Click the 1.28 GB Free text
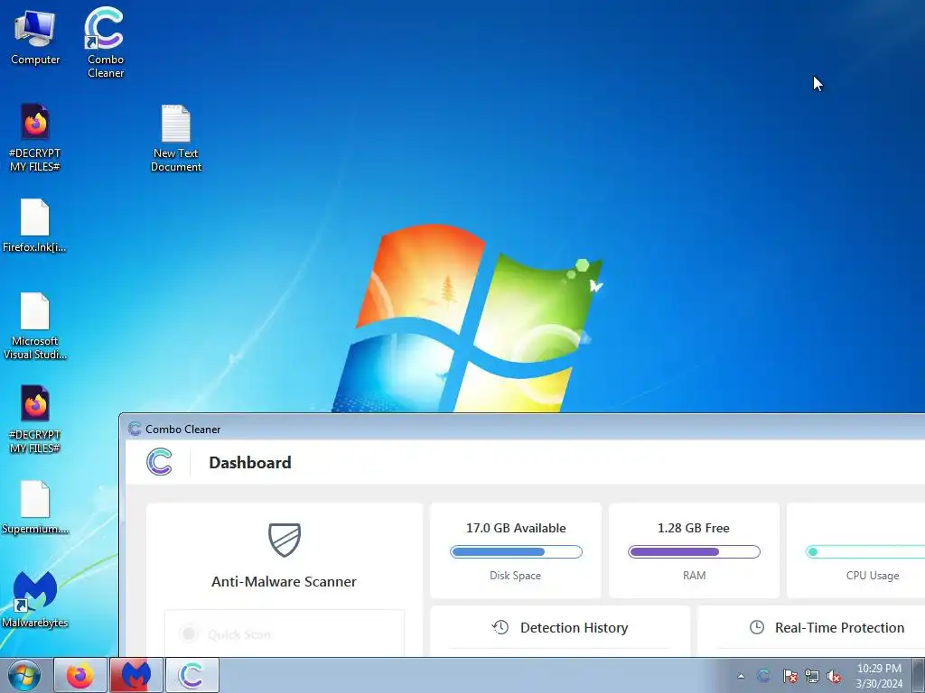Screen dimensions: 925x693 pos(694,528)
